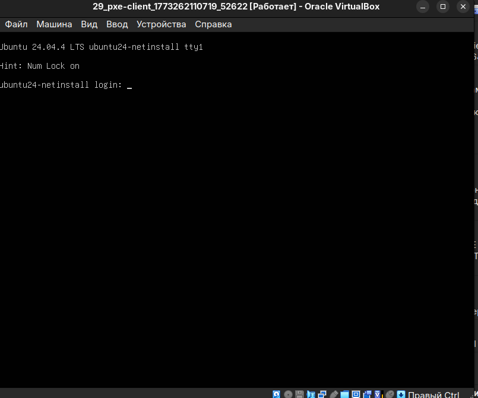The image size is (478, 398).
Task: Click the shared folders status icon
Action: pos(345,394)
